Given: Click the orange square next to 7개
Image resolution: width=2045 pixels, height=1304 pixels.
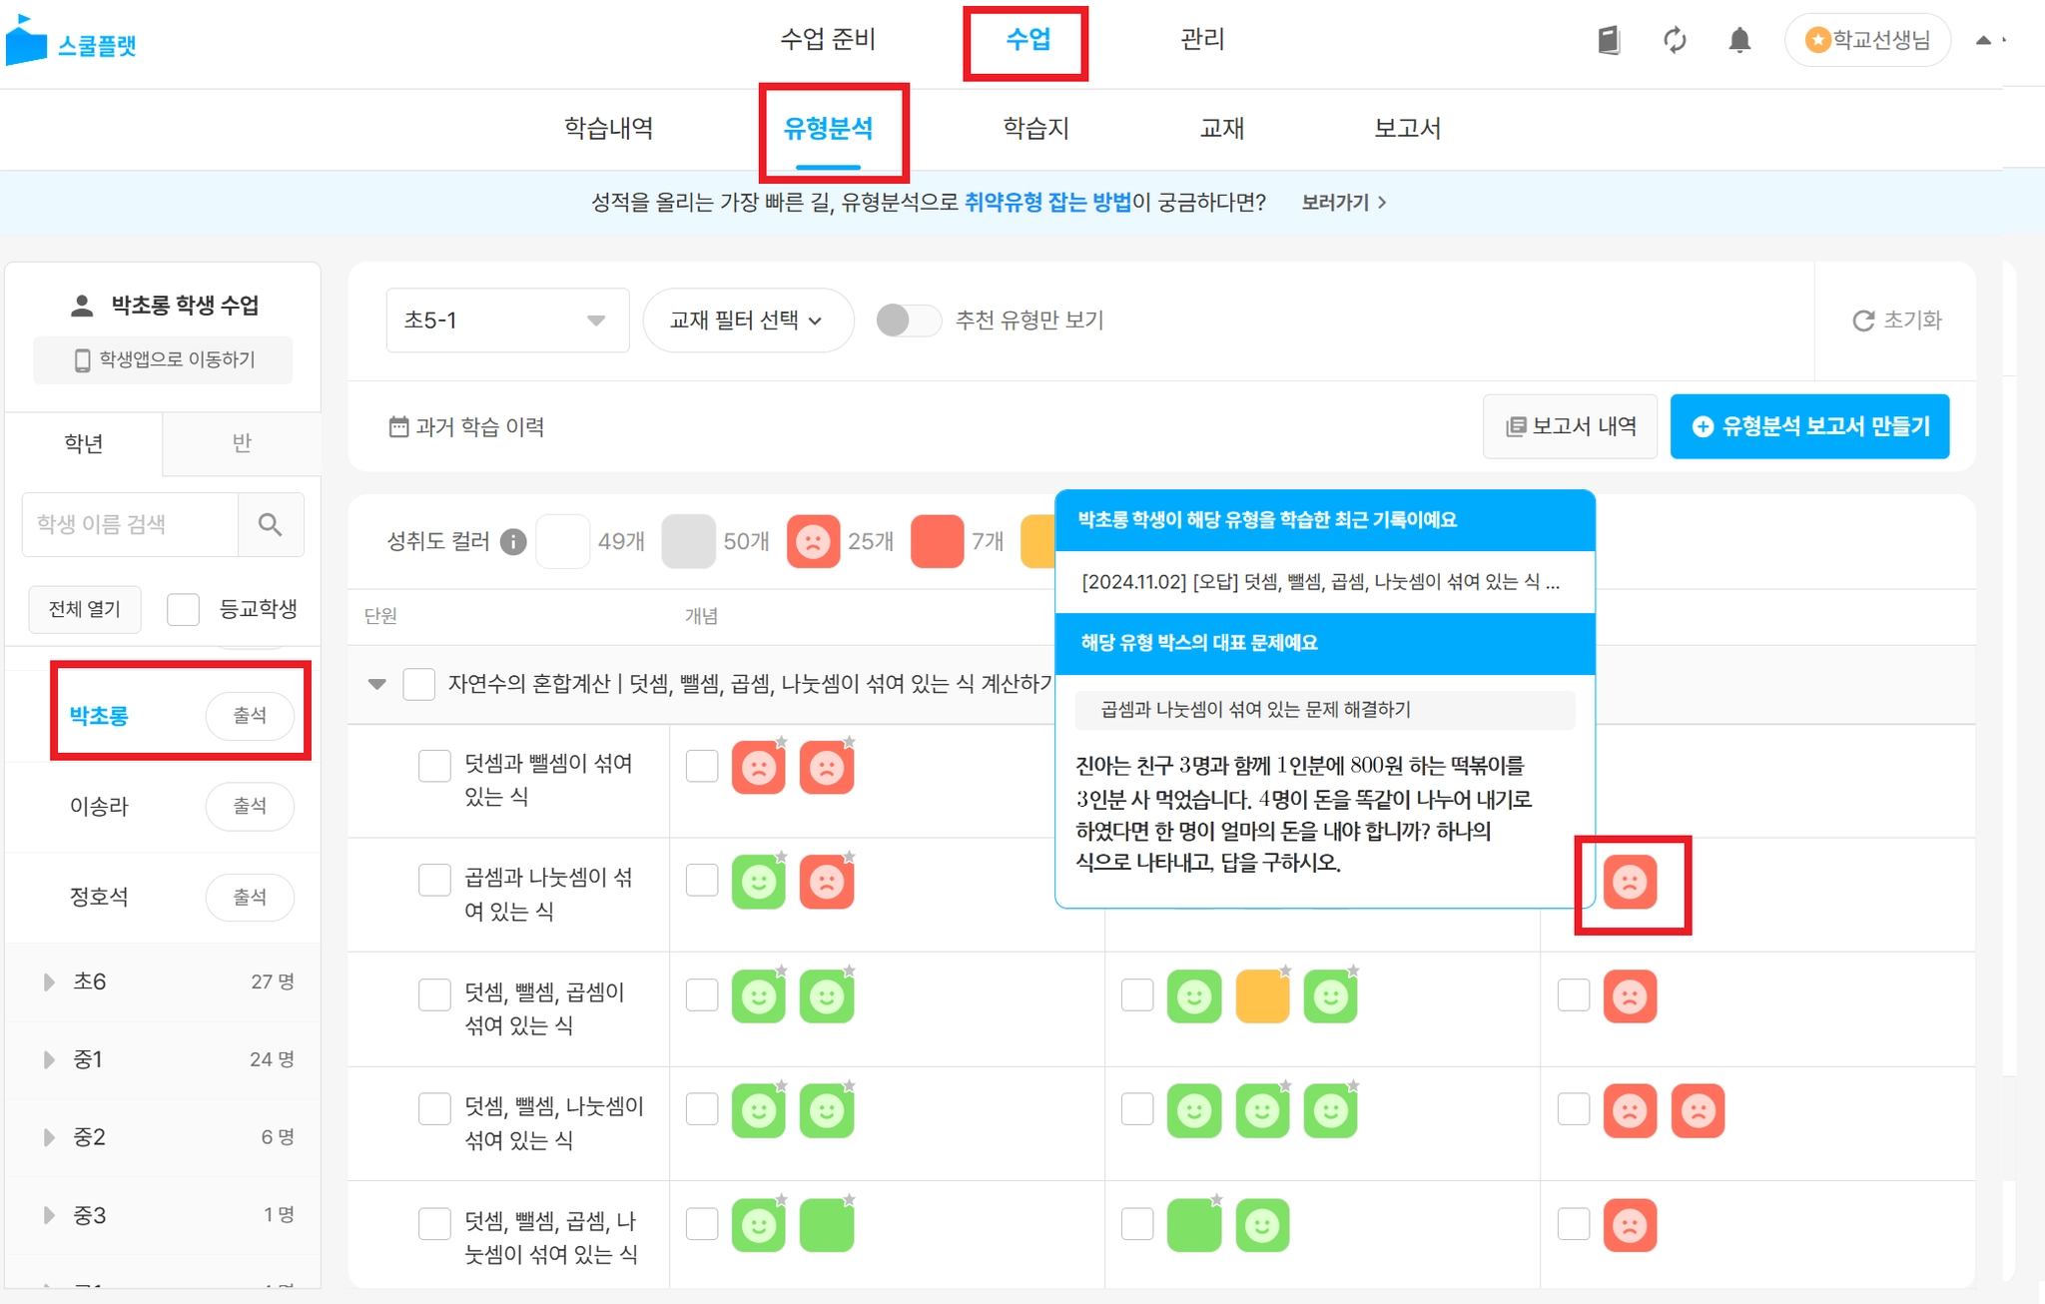Looking at the screenshot, I should pos(1038,541).
